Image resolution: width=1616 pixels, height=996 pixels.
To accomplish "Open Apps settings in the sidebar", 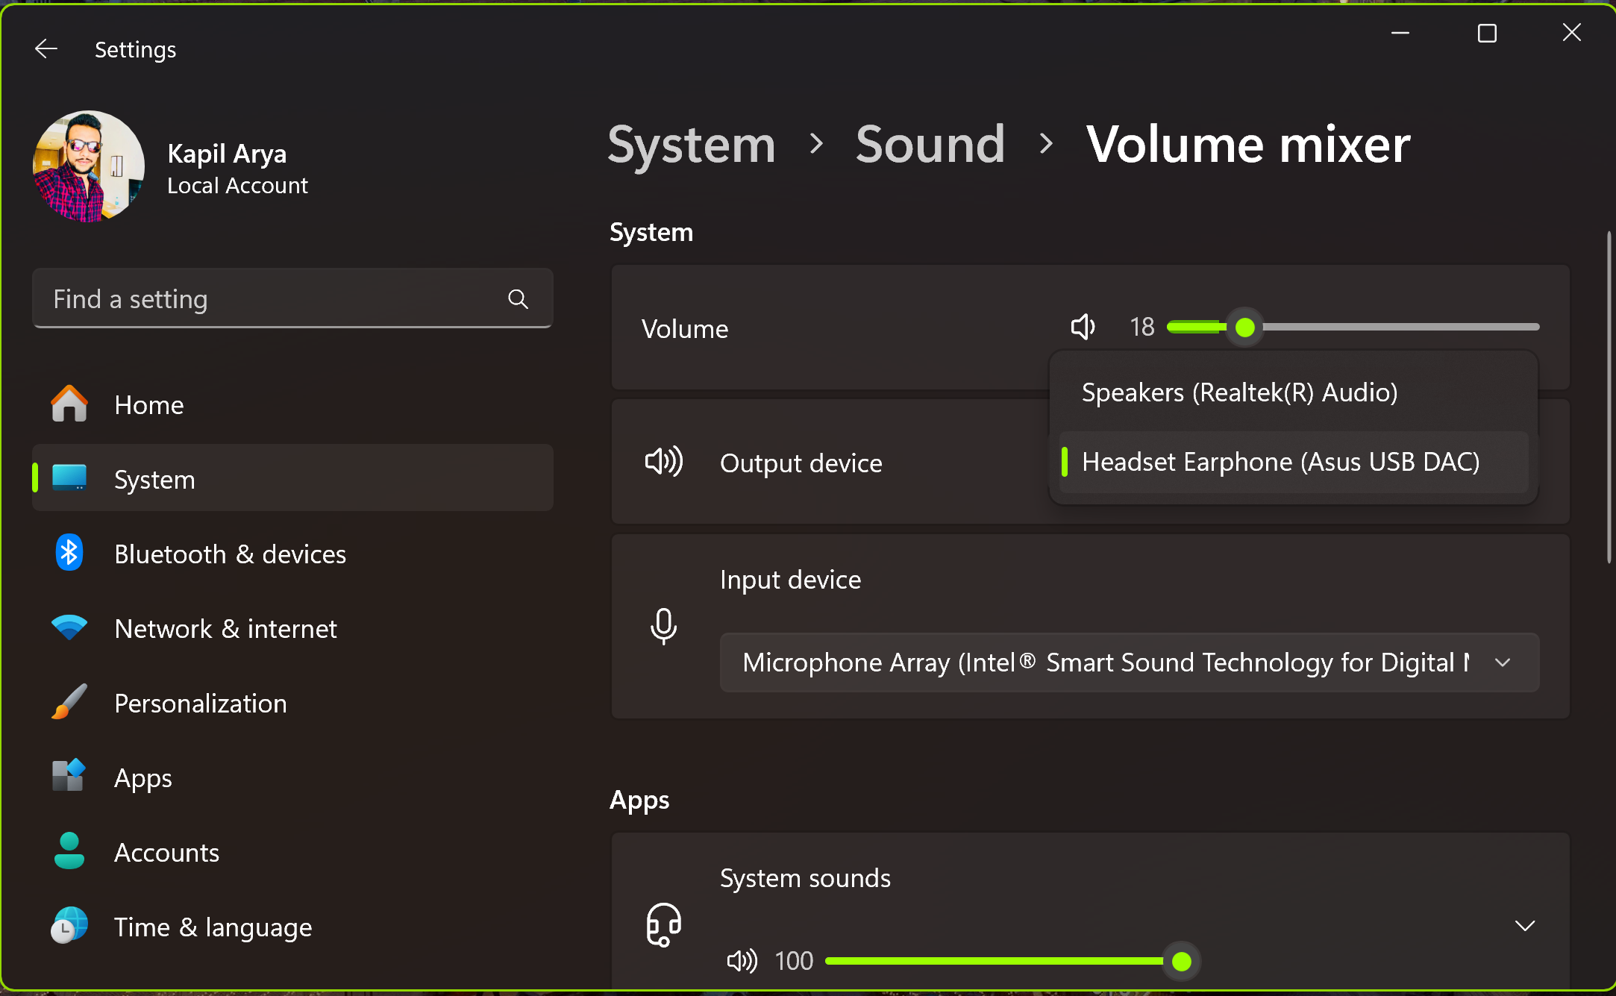I will click(143, 778).
